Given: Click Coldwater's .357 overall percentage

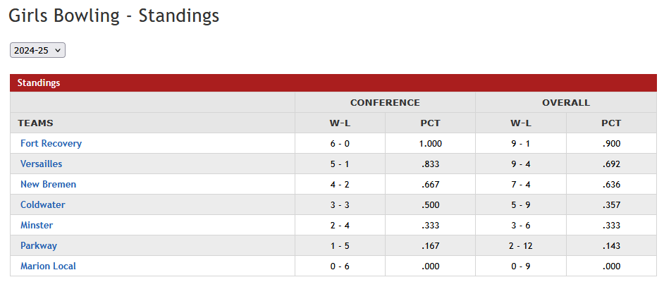Looking at the screenshot, I should click(x=611, y=204).
